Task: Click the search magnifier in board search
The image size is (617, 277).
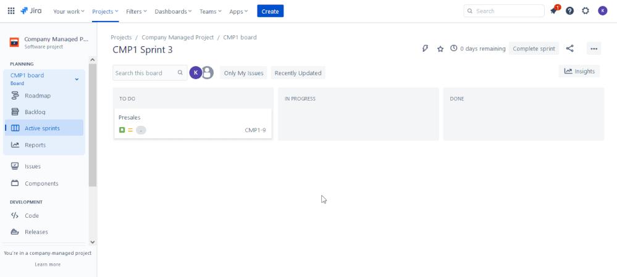Action: (180, 73)
